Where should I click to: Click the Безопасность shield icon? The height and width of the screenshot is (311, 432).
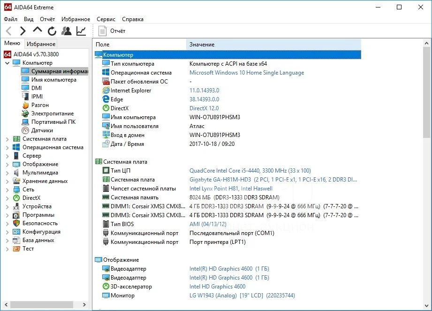[x=16, y=223]
